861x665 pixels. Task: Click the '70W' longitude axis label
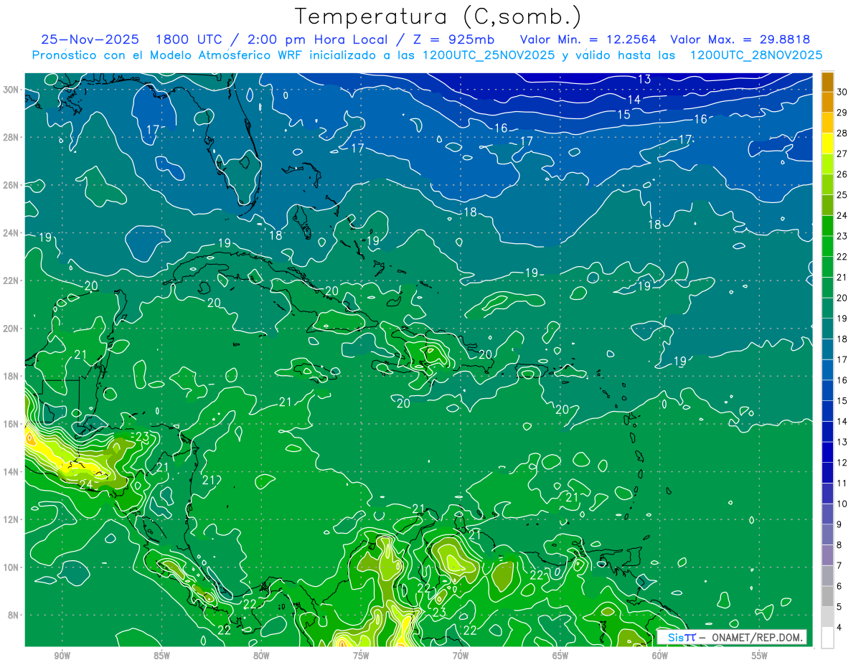pyautogui.click(x=461, y=656)
